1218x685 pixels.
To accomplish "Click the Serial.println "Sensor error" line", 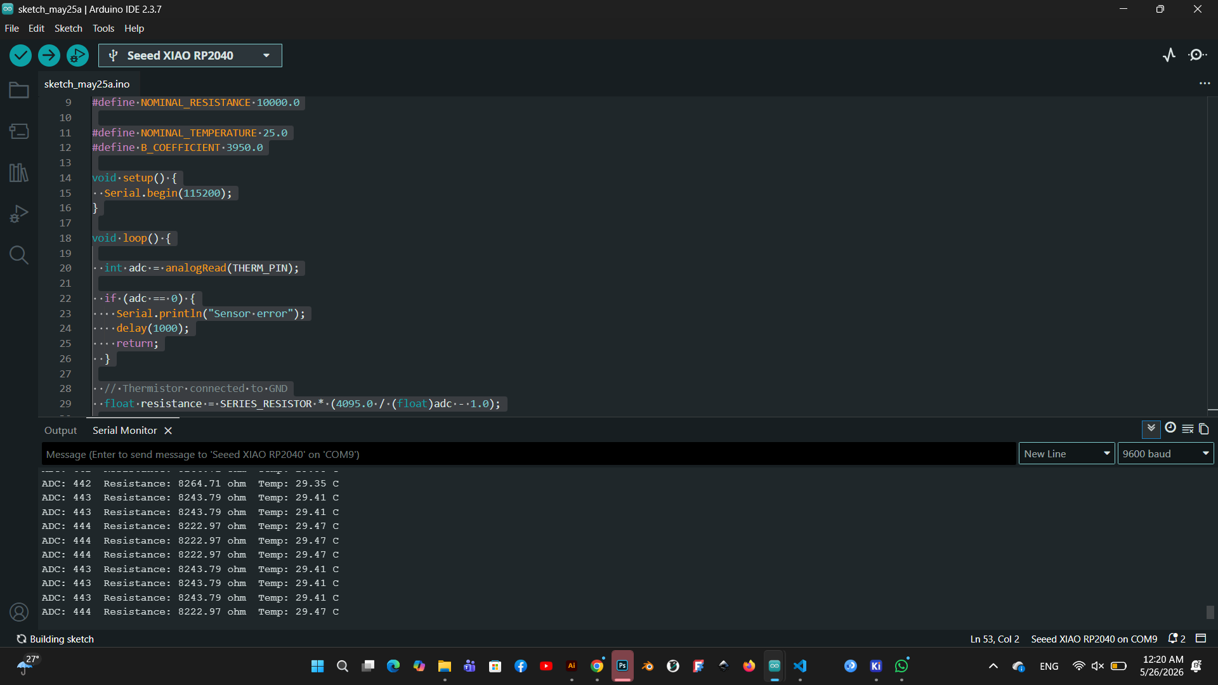I will click(211, 314).
